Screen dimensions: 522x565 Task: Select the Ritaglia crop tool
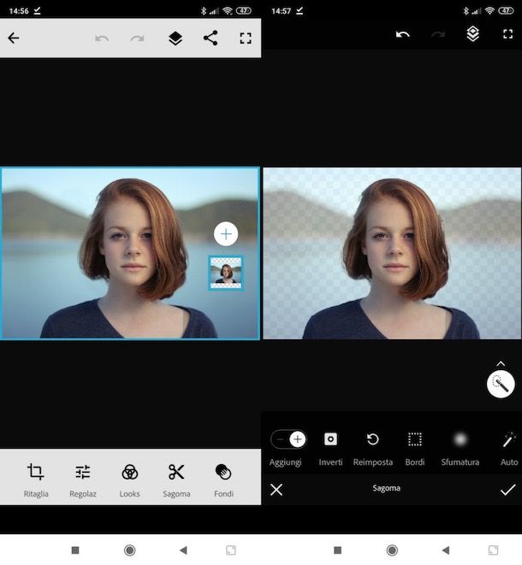[36, 479]
